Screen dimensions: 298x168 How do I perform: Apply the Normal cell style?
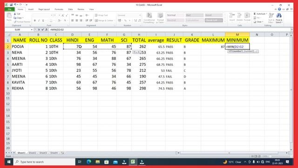pos(175,15)
